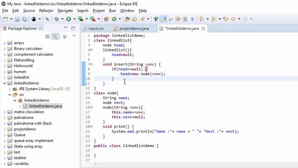Fold the node constructor at line 16
298x168 pixels.
[x=92, y=107]
